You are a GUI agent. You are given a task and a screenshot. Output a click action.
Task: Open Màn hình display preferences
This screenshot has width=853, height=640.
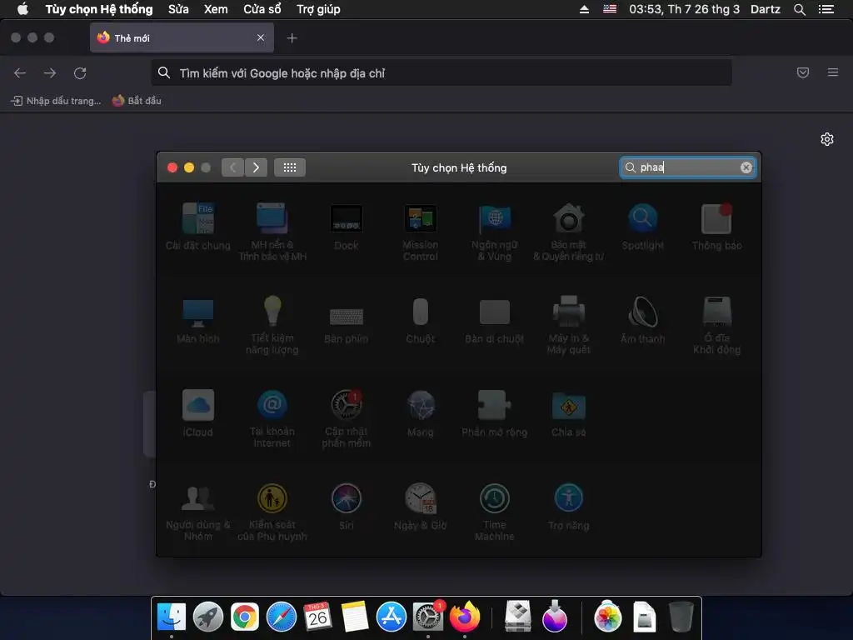pyautogui.click(x=198, y=320)
